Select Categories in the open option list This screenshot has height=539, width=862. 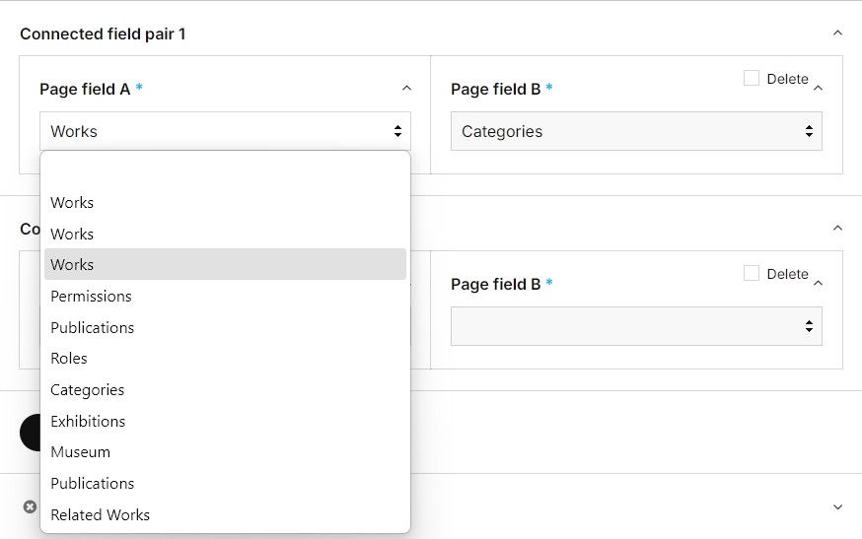coord(88,389)
